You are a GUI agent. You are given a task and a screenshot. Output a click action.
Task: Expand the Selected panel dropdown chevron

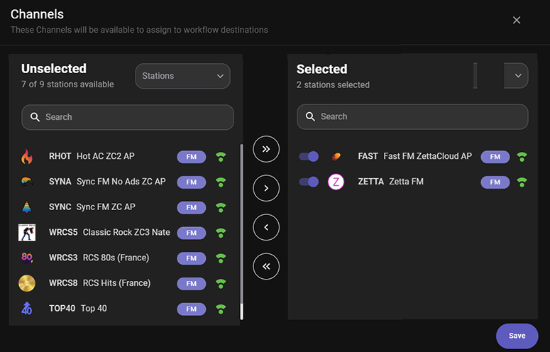pyautogui.click(x=517, y=76)
